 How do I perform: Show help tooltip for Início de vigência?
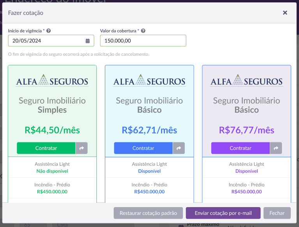coord(49,31)
